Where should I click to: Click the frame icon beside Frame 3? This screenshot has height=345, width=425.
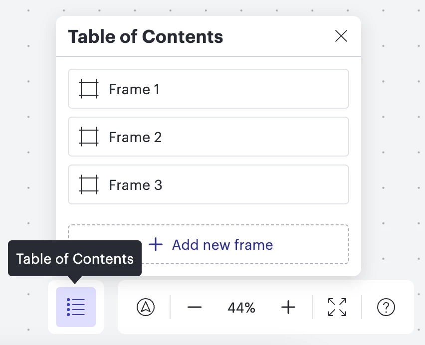click(89, 185)
